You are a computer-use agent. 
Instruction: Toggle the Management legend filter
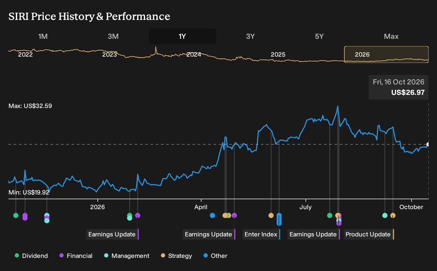pyautogui.click(x=127, y=256)
